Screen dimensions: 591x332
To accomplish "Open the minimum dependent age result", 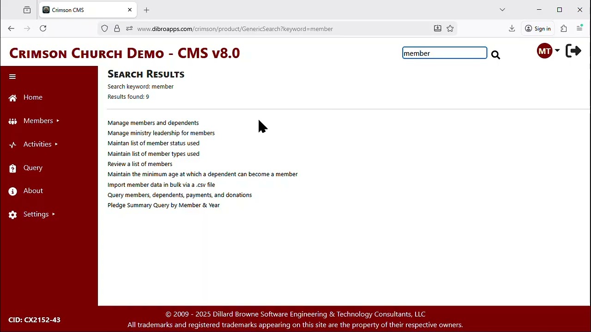I will (x=203, y=174).
